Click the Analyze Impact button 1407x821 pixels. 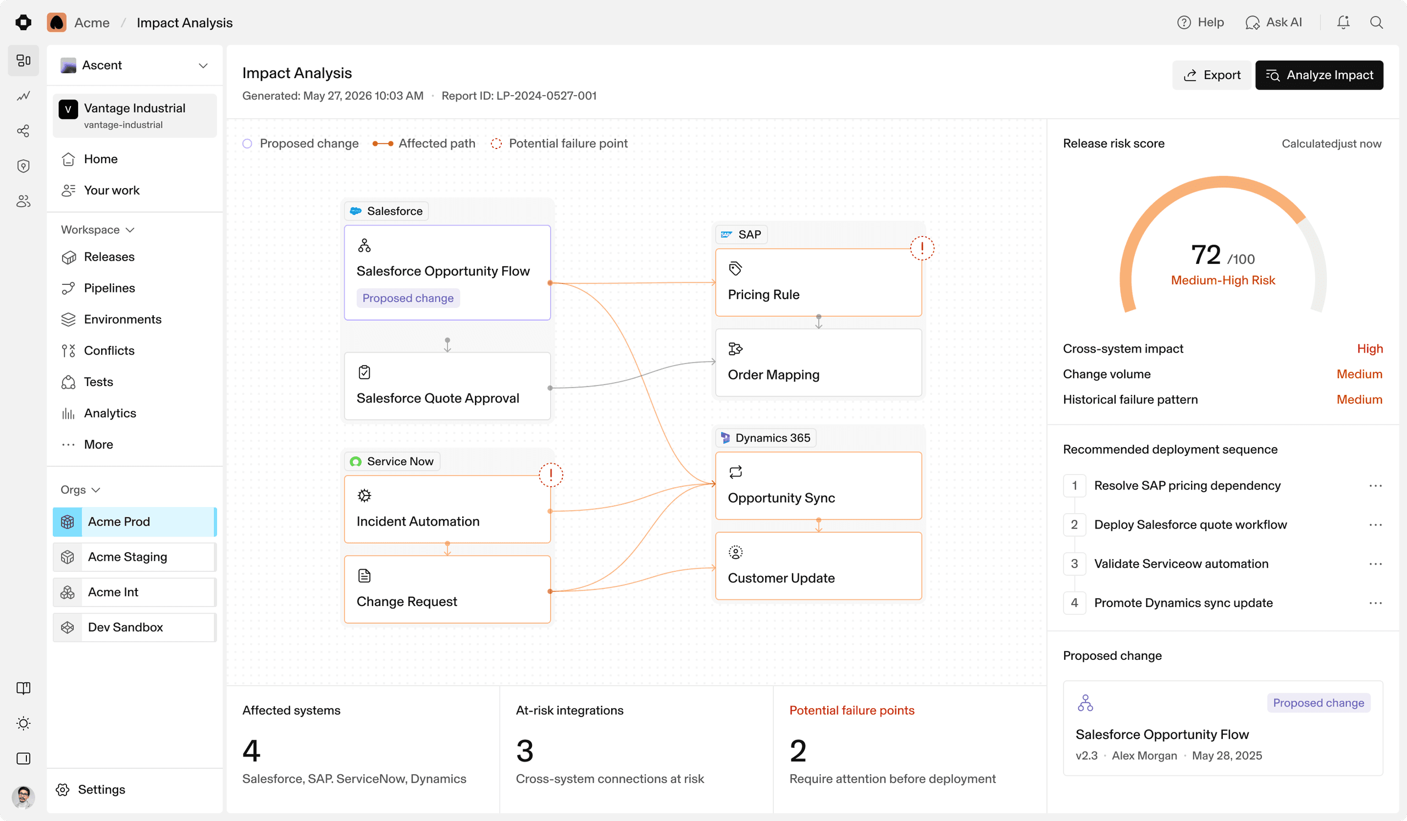pos(1319,75)
